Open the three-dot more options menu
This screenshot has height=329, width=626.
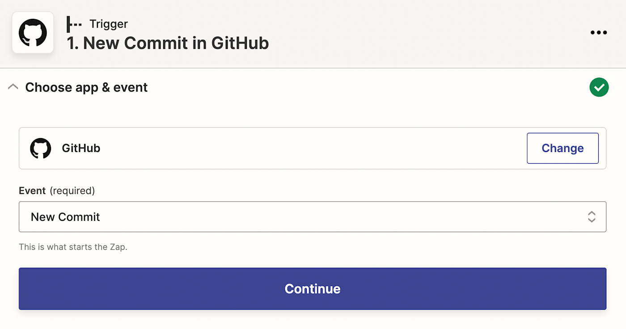[599, 33]
